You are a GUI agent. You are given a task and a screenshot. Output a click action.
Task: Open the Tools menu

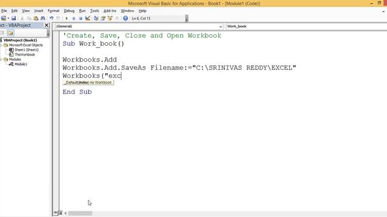click(94, 11)
